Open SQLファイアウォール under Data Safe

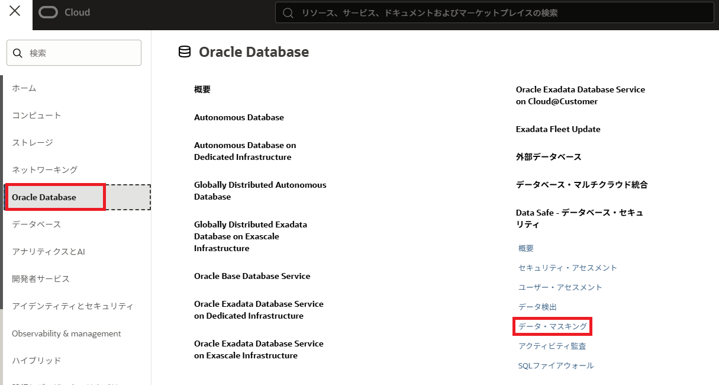point(556,365)
